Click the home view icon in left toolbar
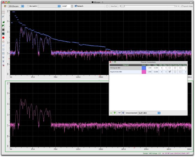The width and height of the screenshot is (195, 157). pos(3,42)
